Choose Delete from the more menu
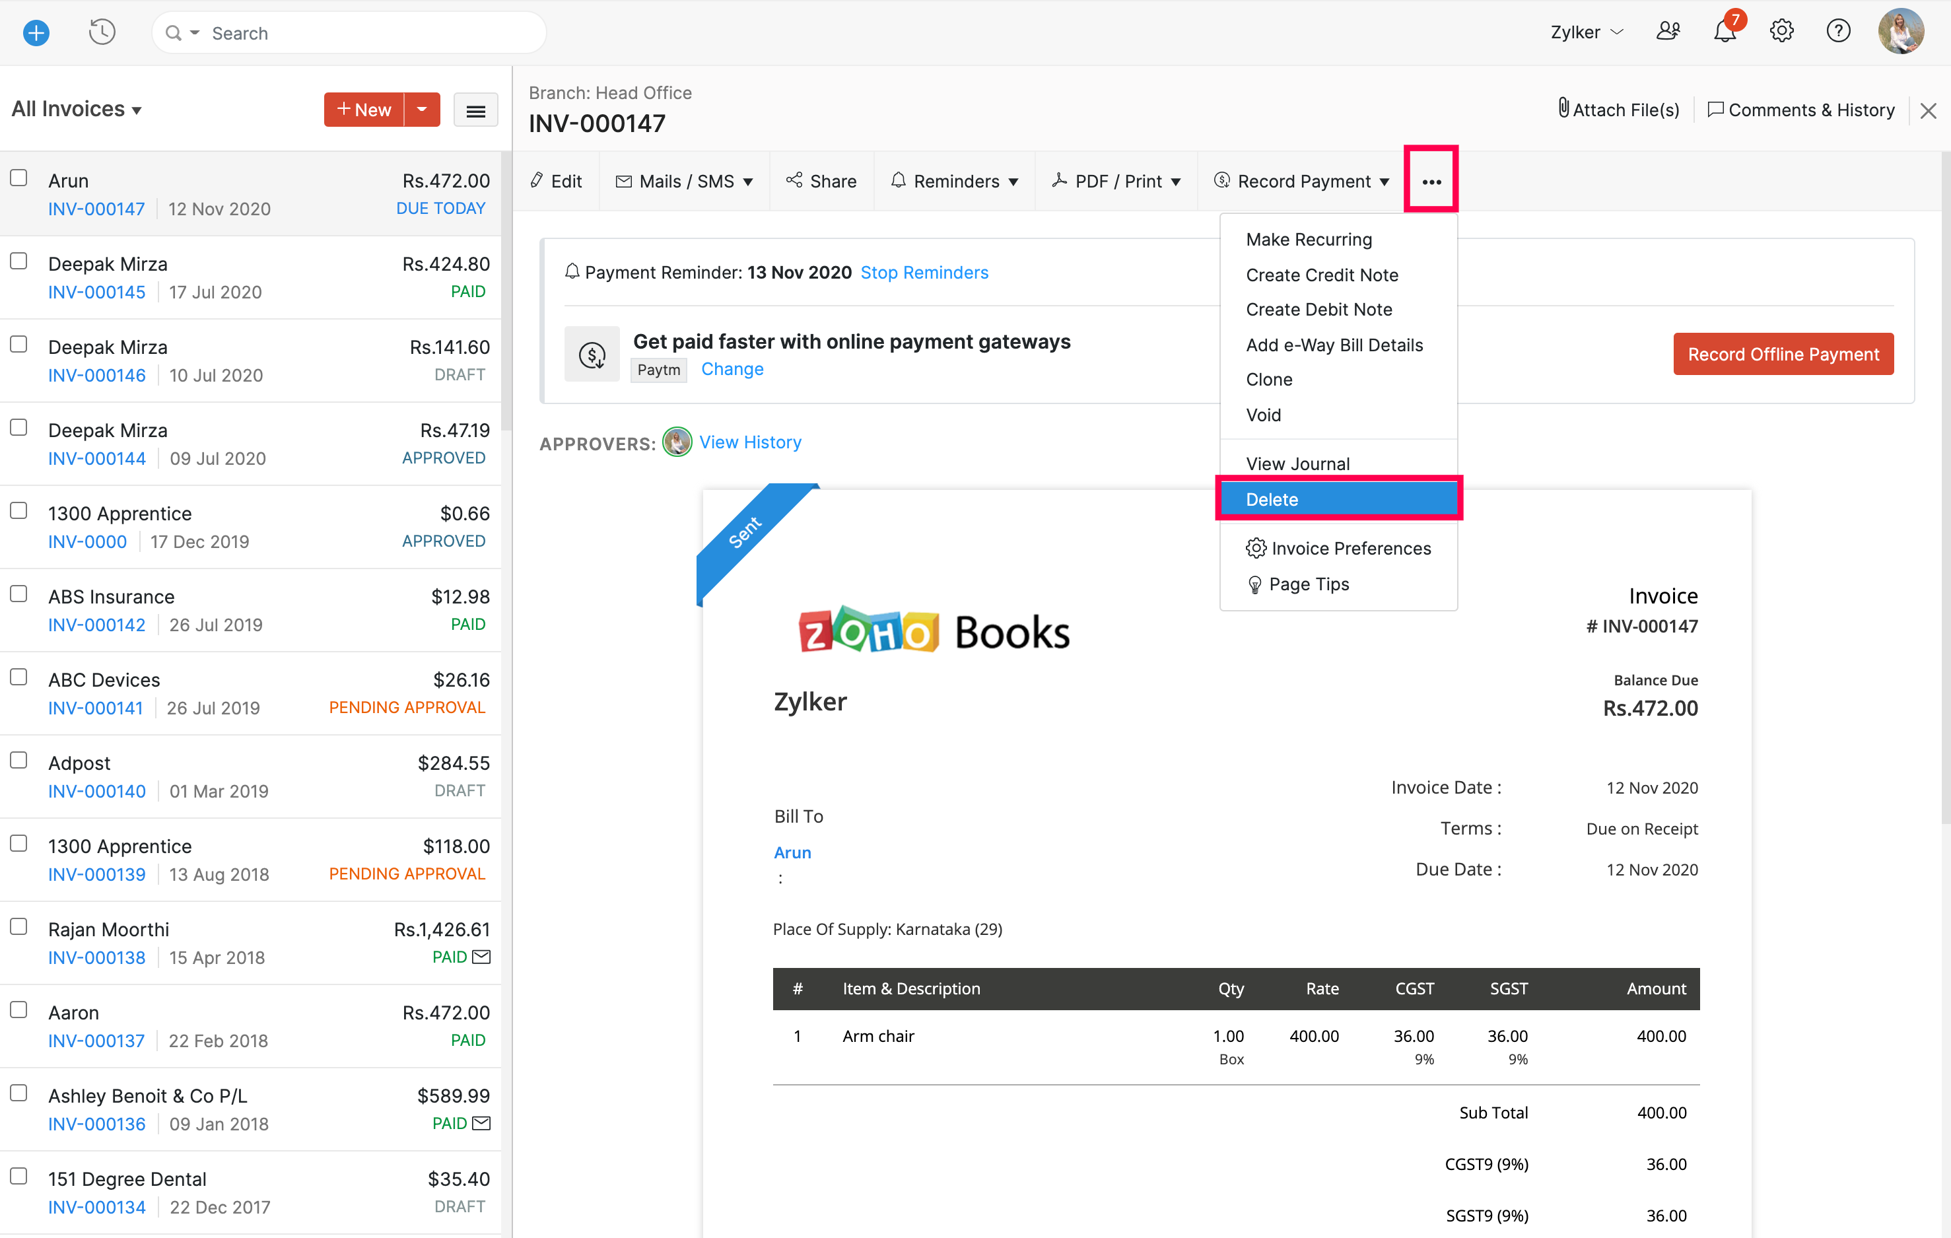The image size is (1951, 1238). (1338, 499)
